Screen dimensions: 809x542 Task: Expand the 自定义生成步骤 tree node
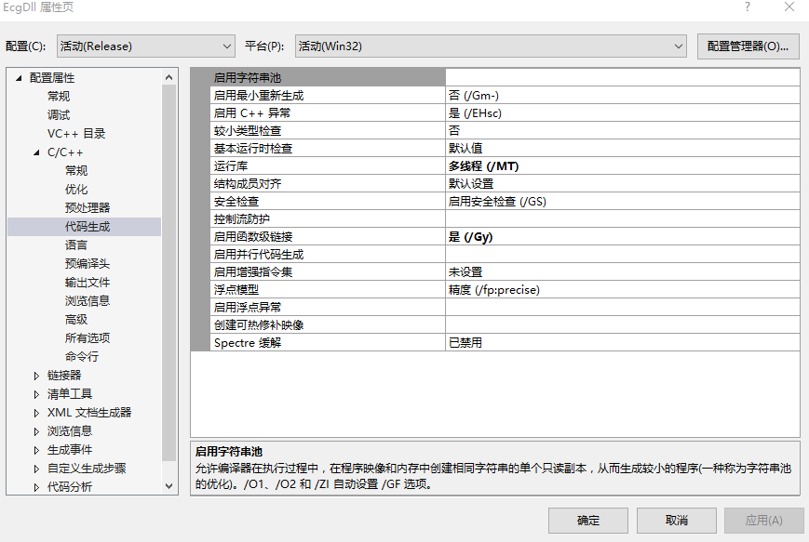[36, 469]
